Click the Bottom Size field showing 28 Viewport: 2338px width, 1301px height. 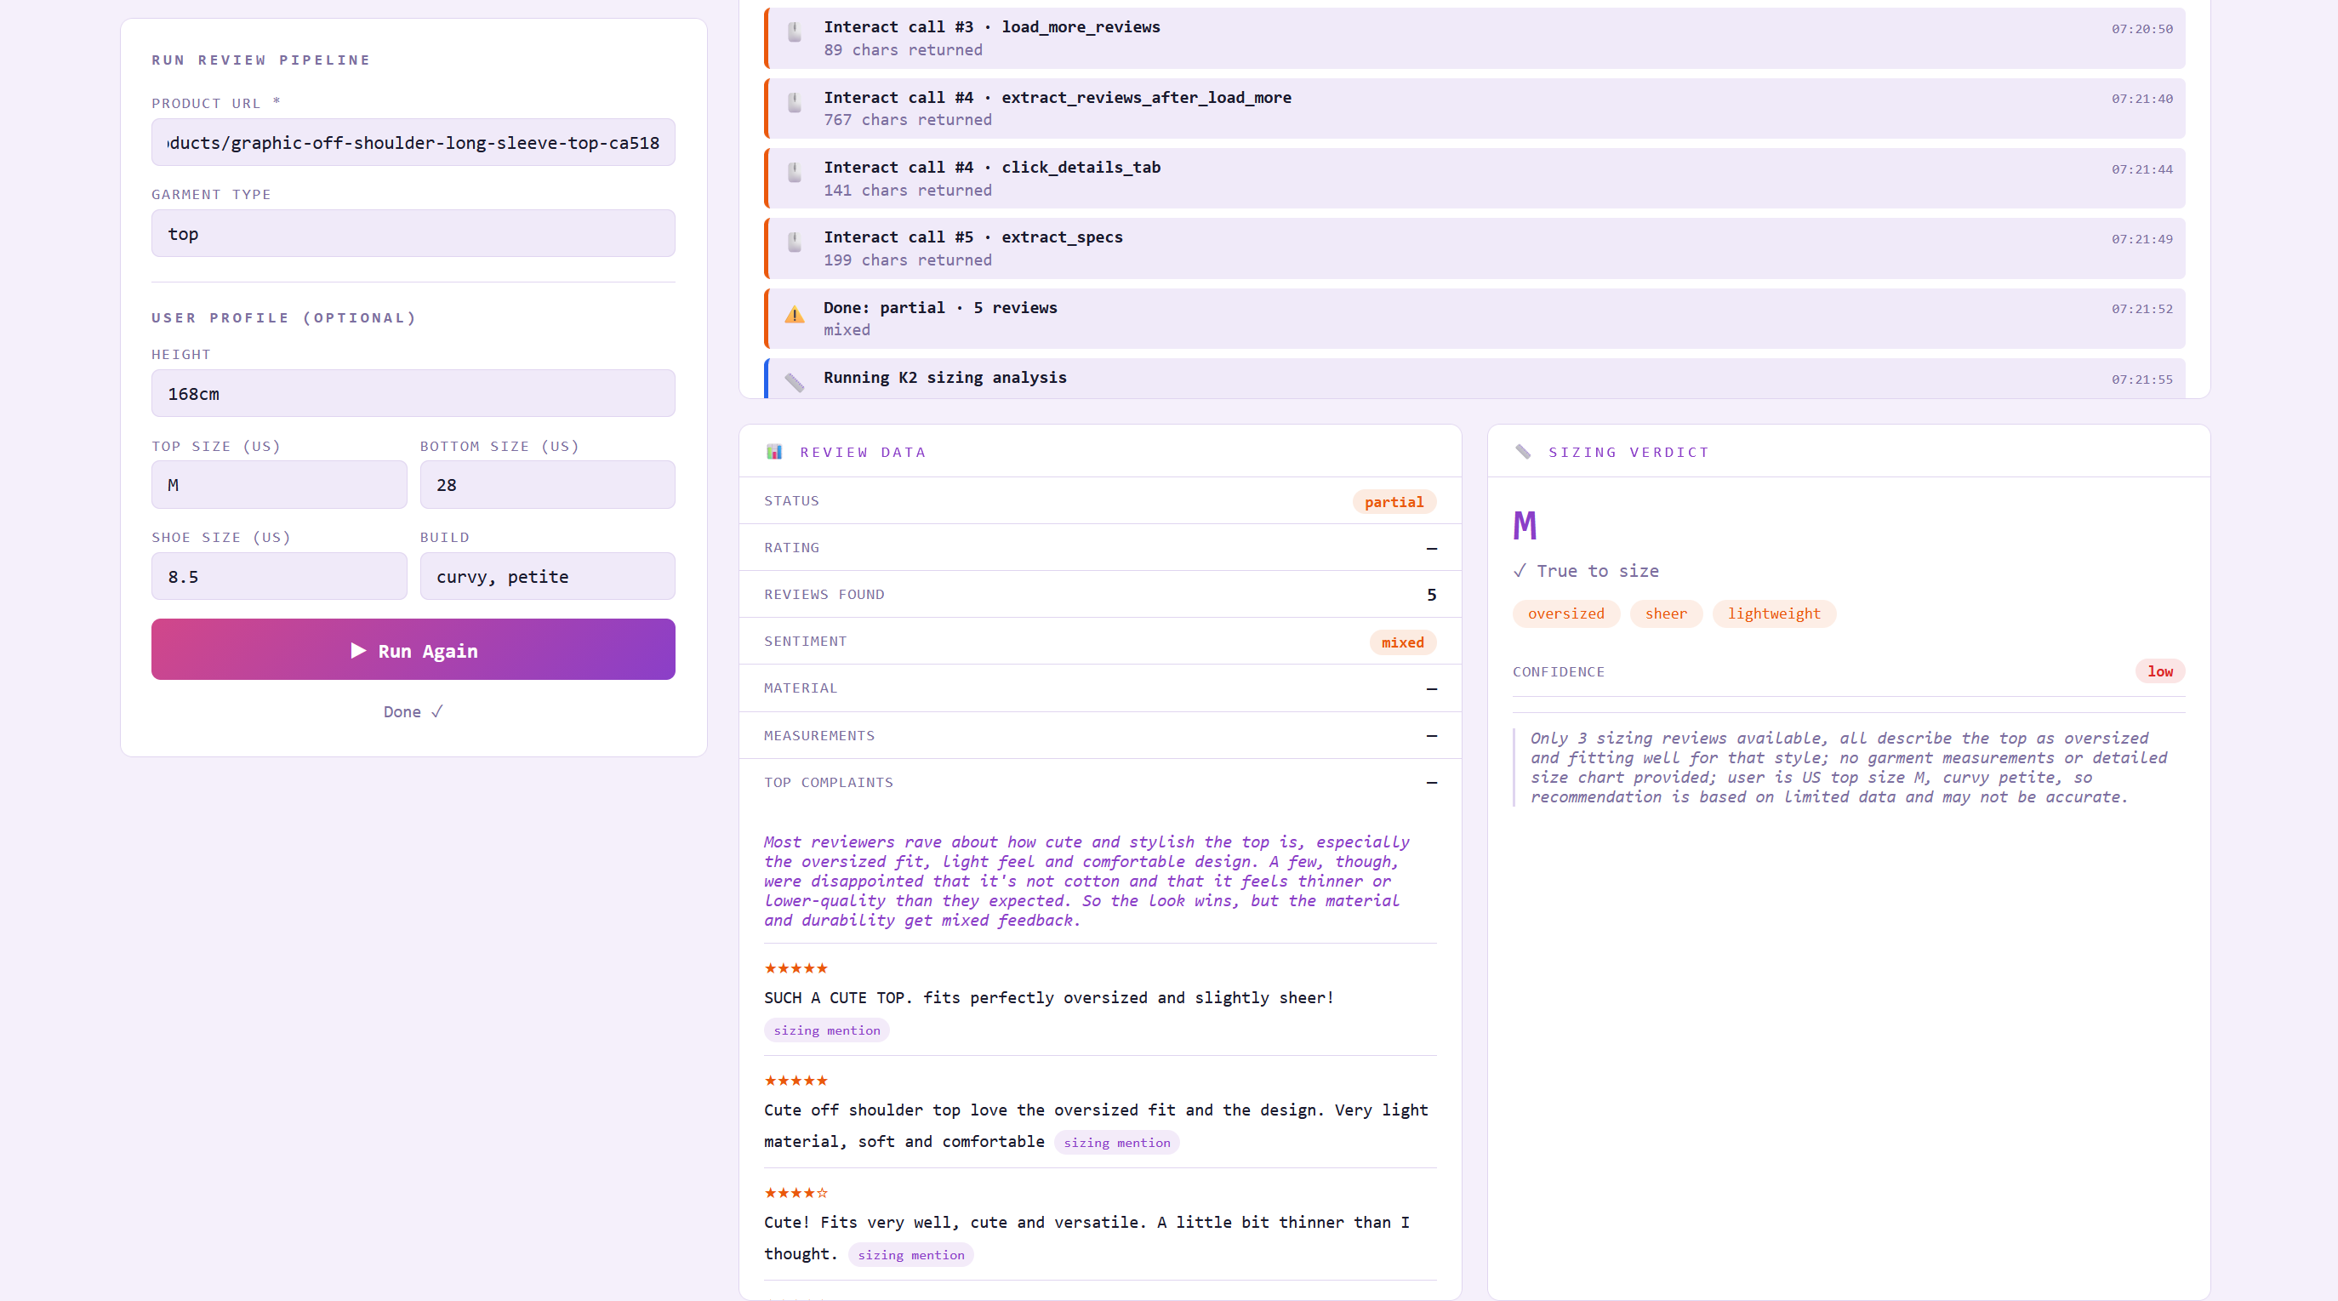pyautogui.click(x=547, y=485)
